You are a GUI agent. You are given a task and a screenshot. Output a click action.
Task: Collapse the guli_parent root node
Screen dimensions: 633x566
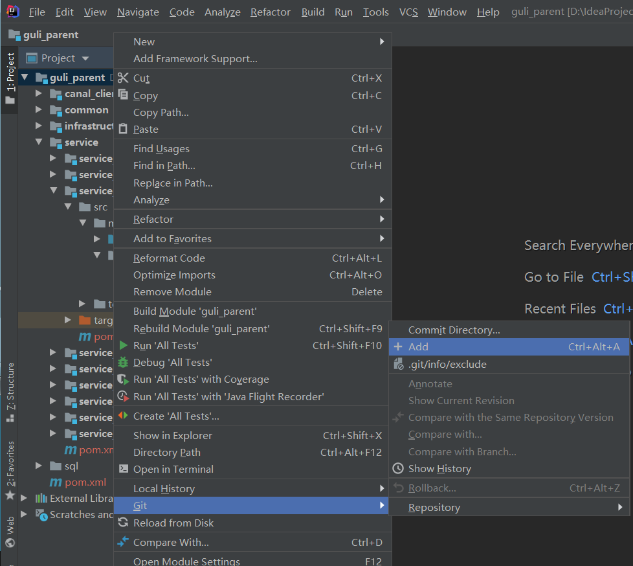tap(25, 76)
